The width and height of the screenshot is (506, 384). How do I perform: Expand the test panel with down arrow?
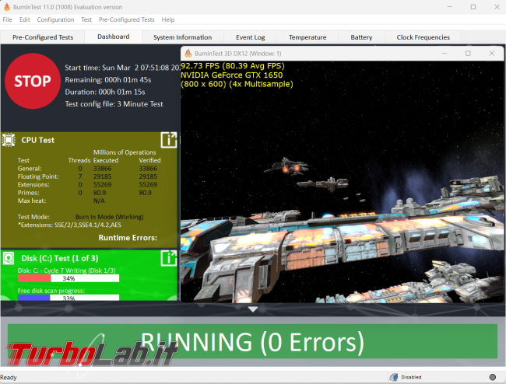(253, 309)
